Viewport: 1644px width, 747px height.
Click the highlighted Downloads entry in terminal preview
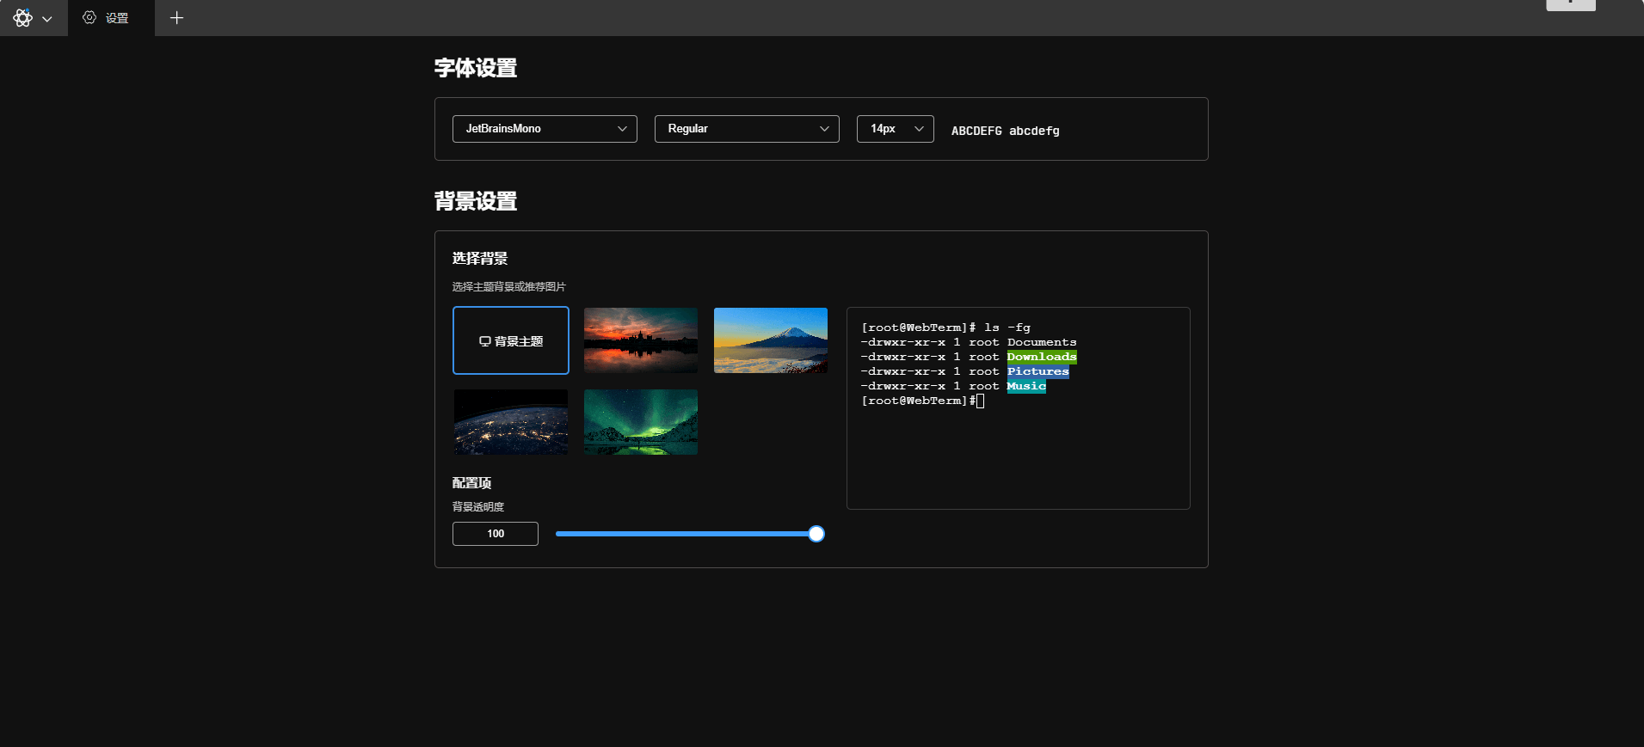pos(1041,357)
